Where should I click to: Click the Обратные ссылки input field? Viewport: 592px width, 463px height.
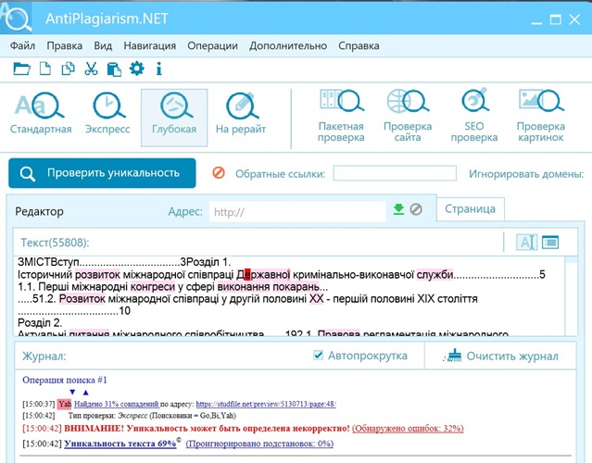(395, 173)
